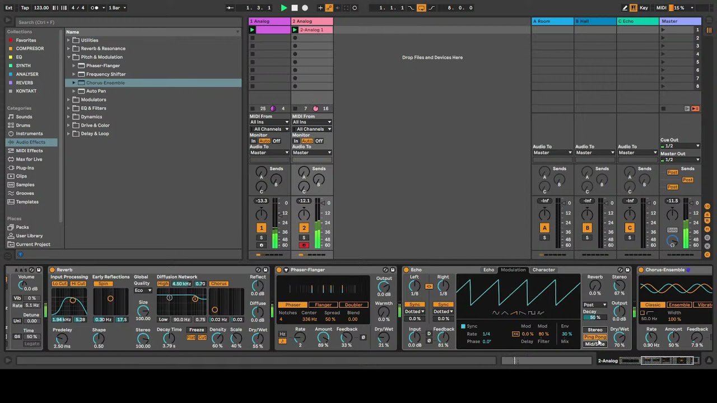Enable Freeze in the Reverb device
Image resolution: width=717 pixels, height=403 pixels.
tap(197, 330)
